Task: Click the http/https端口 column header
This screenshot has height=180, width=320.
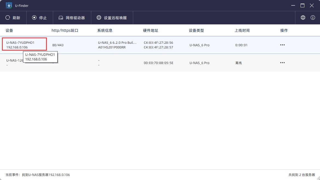Action: click(x=65, y=30)
